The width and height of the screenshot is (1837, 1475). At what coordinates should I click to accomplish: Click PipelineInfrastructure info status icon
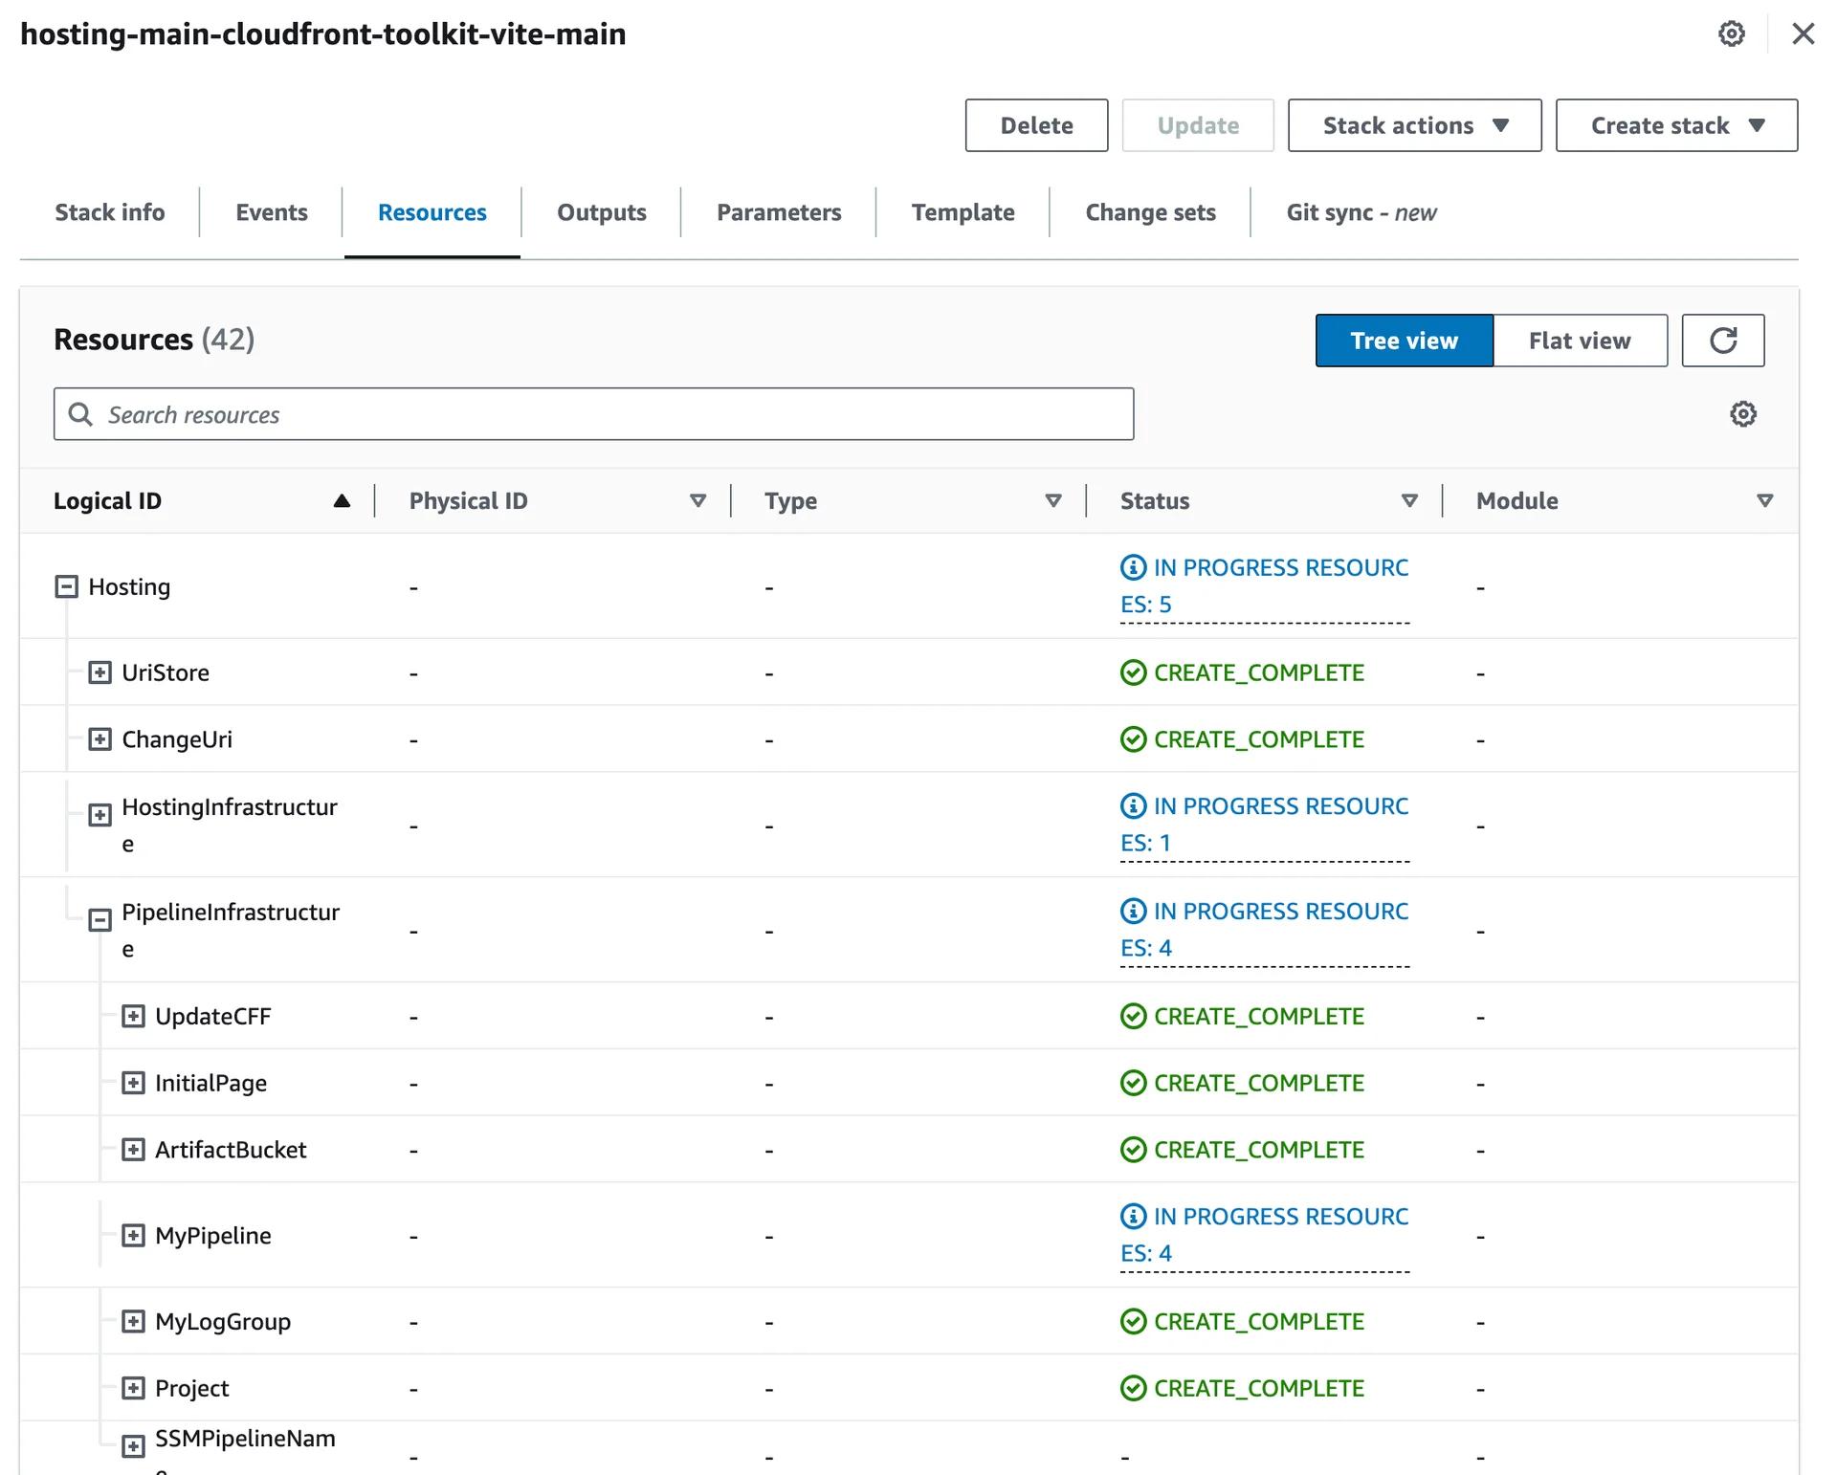1133,911
